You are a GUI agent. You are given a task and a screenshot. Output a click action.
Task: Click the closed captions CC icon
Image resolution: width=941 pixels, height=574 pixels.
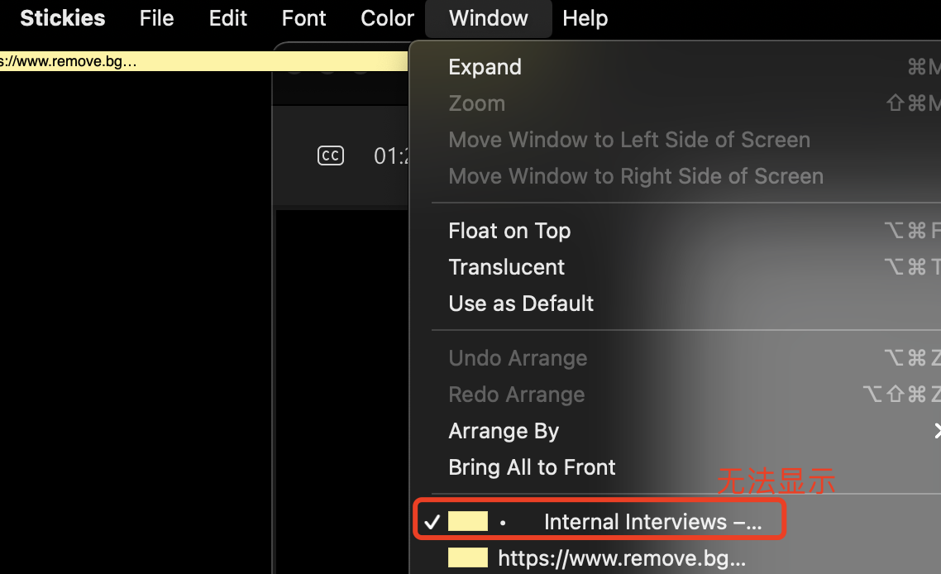[x=331, y=155]
